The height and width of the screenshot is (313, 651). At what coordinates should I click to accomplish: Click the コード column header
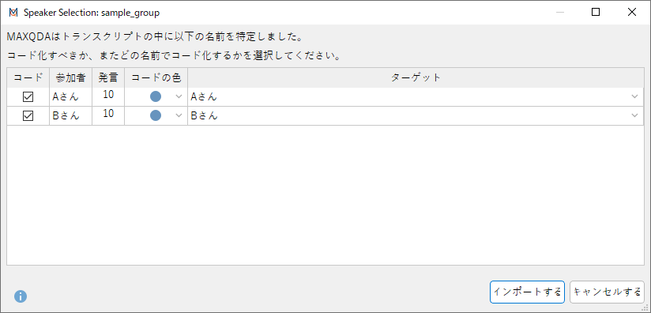coord(28,77)
